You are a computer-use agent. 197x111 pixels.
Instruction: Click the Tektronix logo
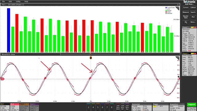click(x=189, y=2)
